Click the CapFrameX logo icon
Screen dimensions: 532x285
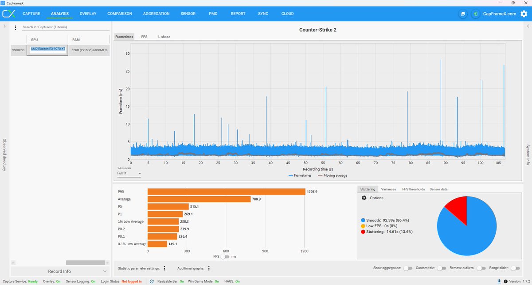pos(8,14)
